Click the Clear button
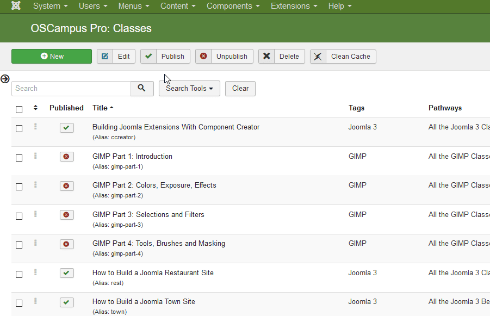 point(240,89)
